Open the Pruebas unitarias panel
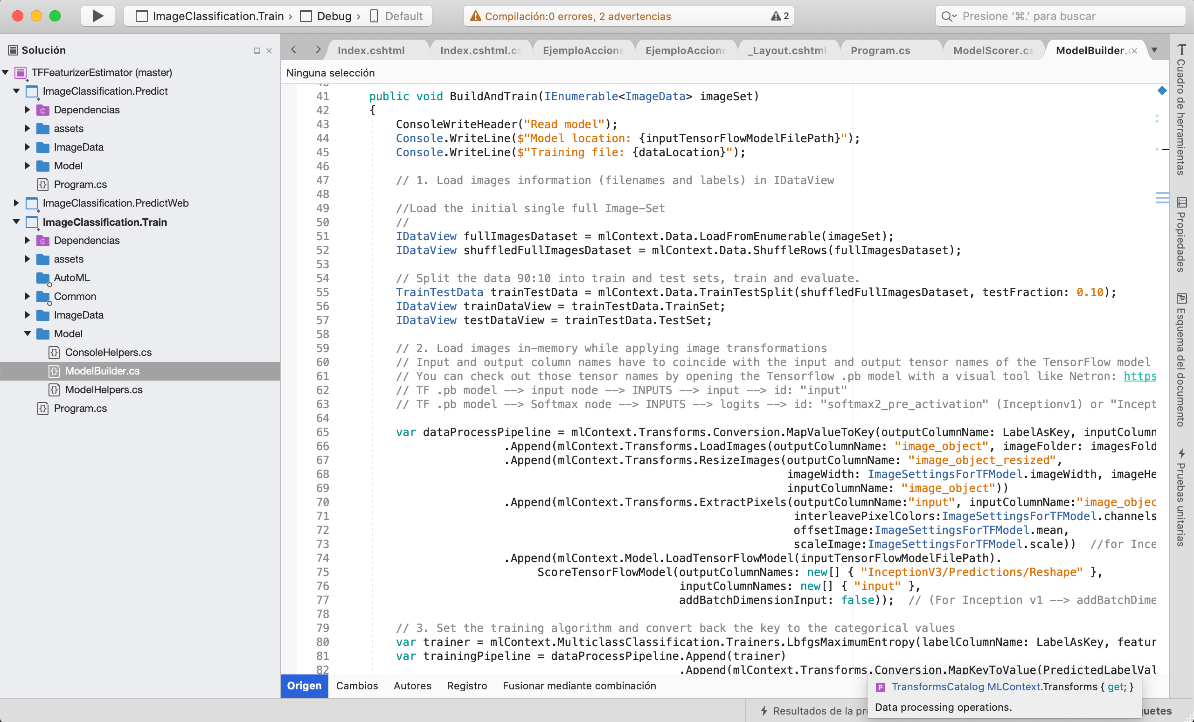 point(1181,499)
